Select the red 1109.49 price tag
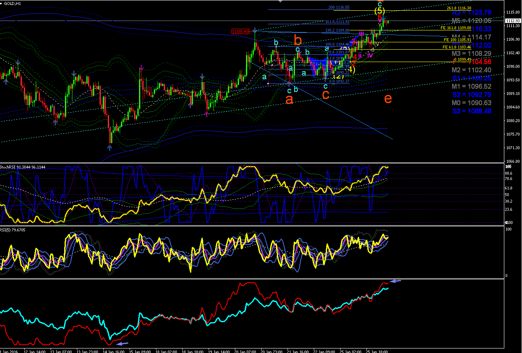 (240, 32)
